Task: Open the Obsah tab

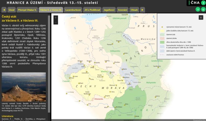Action: click(x=134, y=10)
